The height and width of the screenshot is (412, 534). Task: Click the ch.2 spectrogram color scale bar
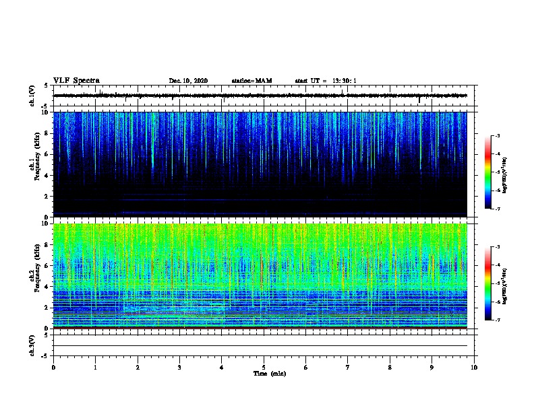point(487,283)
